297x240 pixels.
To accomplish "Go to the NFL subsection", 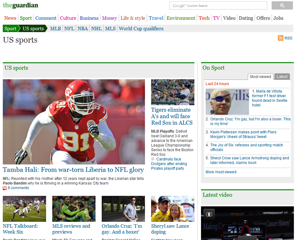I will coord(69,29).
